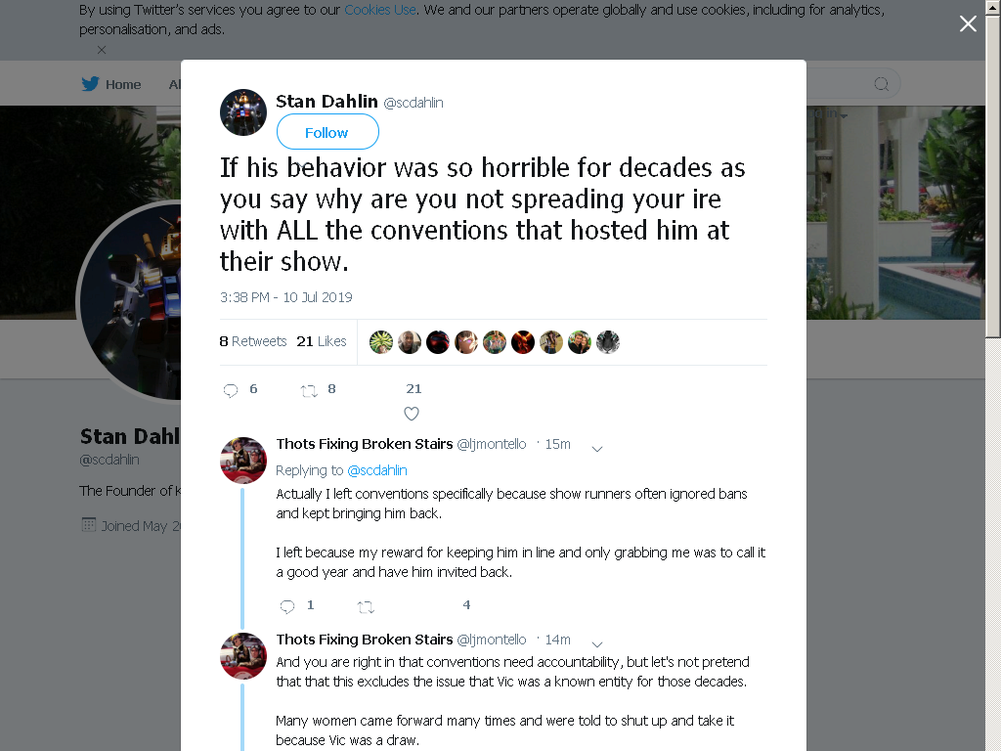This screenshot has height=751, width=1001.
Task: Click reply icon on first ljmontello reply
Action: [287, 606]
